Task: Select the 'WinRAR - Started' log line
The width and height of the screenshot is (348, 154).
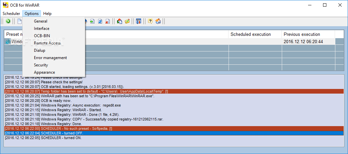Action: [x=174, y=110]
